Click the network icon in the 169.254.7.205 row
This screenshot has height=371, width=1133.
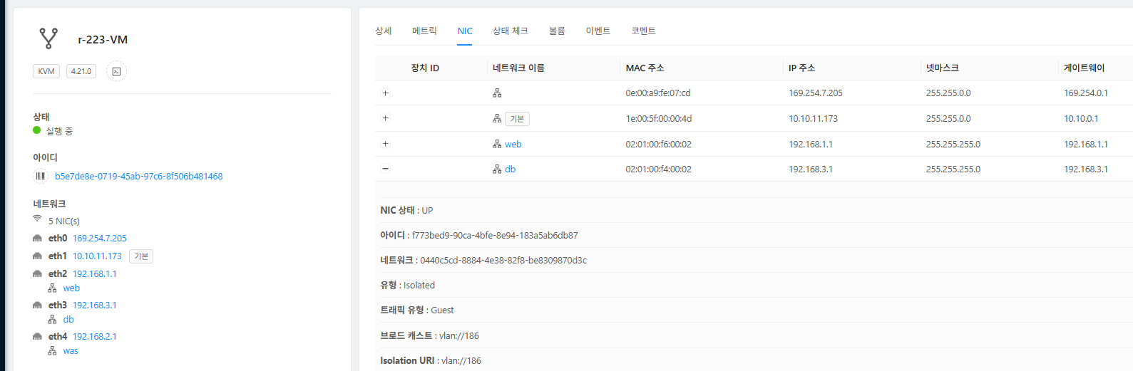tap(497, 93)
